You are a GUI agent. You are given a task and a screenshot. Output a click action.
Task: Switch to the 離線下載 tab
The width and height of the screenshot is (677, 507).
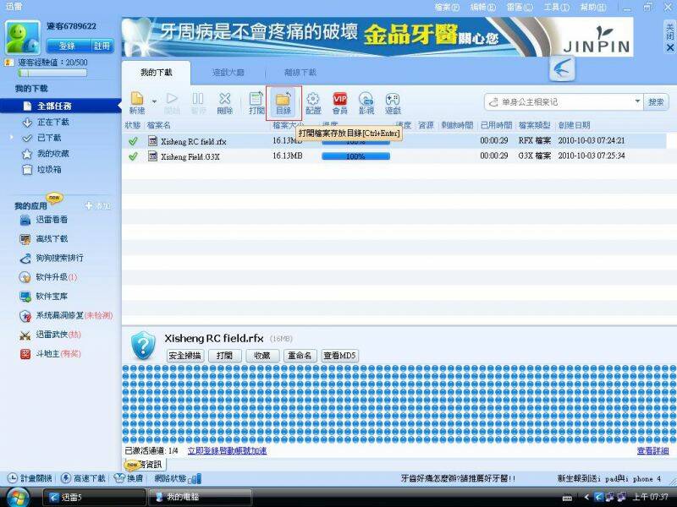[x=300, y=73]
